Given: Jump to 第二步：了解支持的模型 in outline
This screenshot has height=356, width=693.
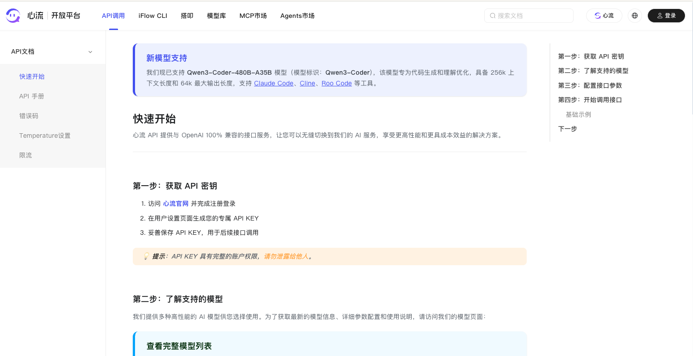Looking at the screenshot, I should tap(593, 71).
